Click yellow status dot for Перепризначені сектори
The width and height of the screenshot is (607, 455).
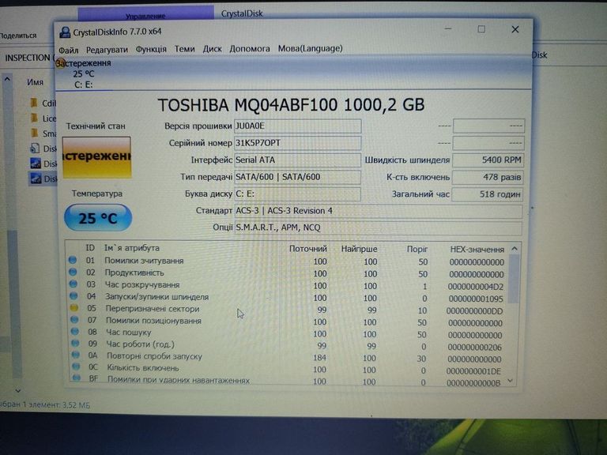(x=74, y=308)
